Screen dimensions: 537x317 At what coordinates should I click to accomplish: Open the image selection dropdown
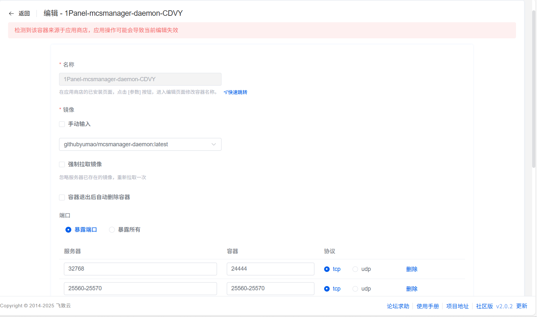pos(140,144)
